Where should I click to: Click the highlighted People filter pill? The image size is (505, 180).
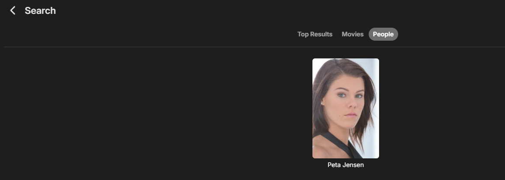pyautogui.click(x=383, y=34)
